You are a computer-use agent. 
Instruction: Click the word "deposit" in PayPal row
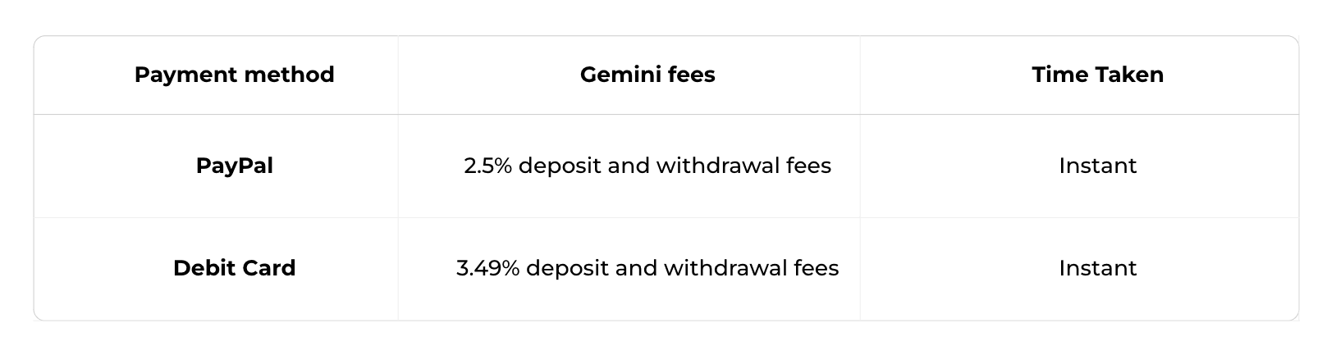point(559,166)
